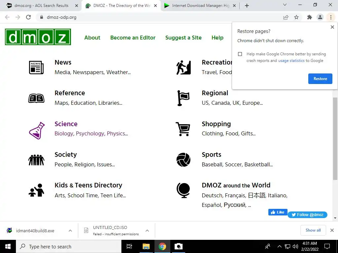Open the Regional category heading
The height and width of the screenshot is (253, 338).
pos(215,93)
